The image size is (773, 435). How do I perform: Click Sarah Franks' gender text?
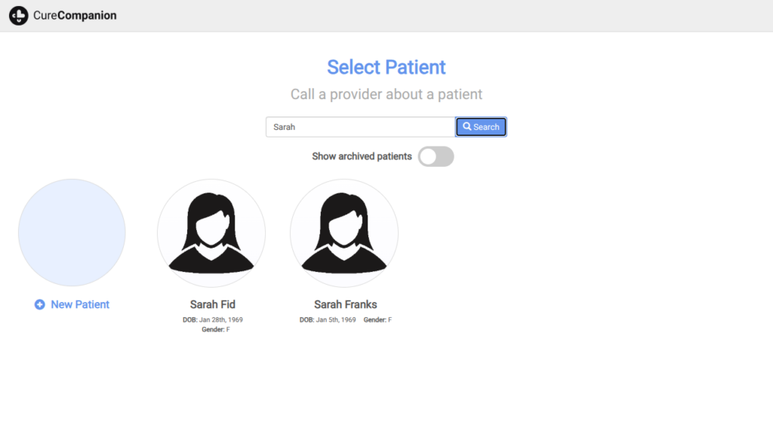[x=377, y=320]
